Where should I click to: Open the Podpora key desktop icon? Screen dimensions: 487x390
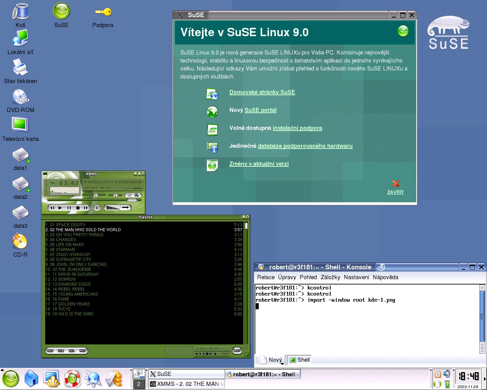click(103, 15)
